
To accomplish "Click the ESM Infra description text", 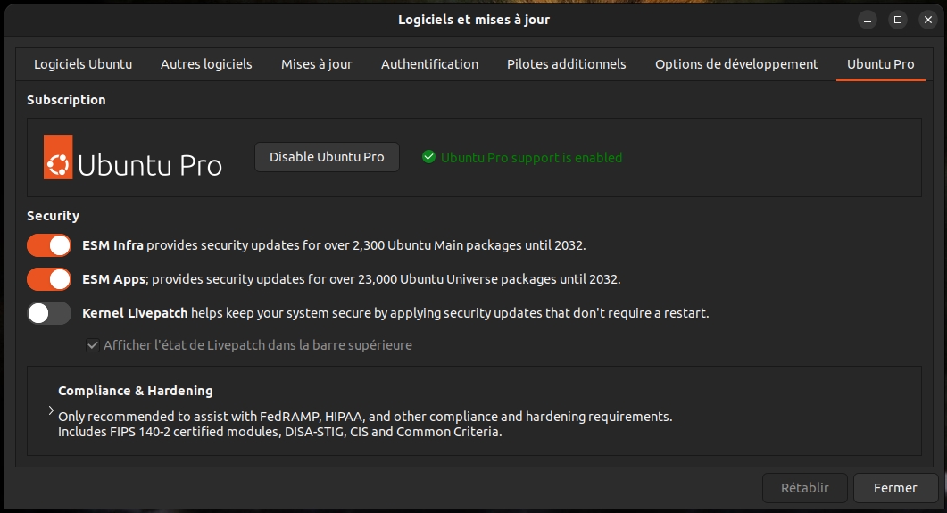I will tap(334, 245).
